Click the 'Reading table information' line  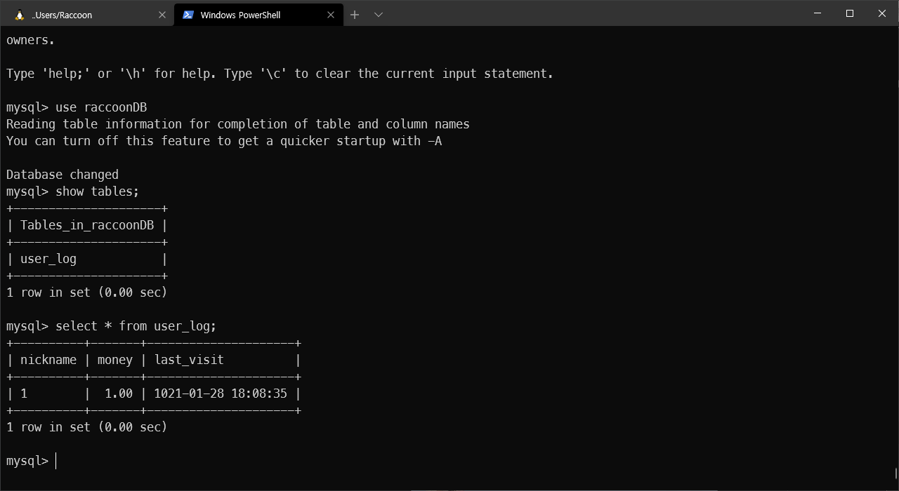[x=238, y=124]
